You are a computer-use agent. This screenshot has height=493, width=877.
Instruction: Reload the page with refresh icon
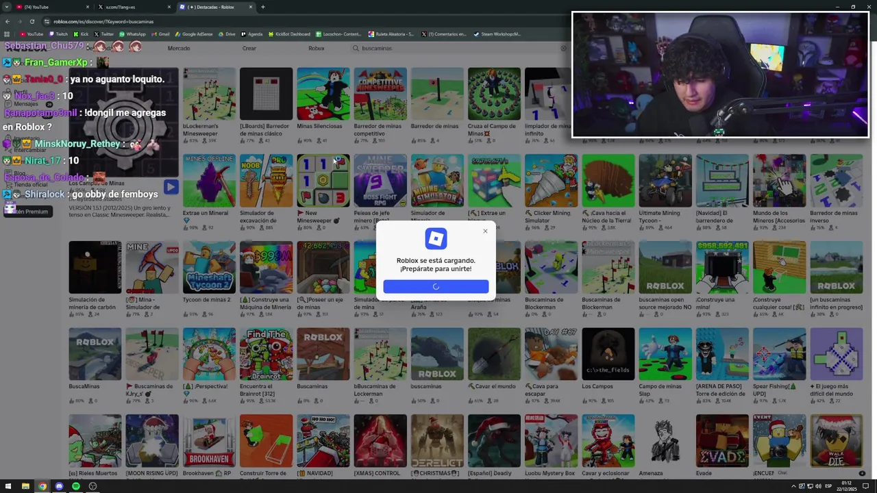click(x=32, y=21)
